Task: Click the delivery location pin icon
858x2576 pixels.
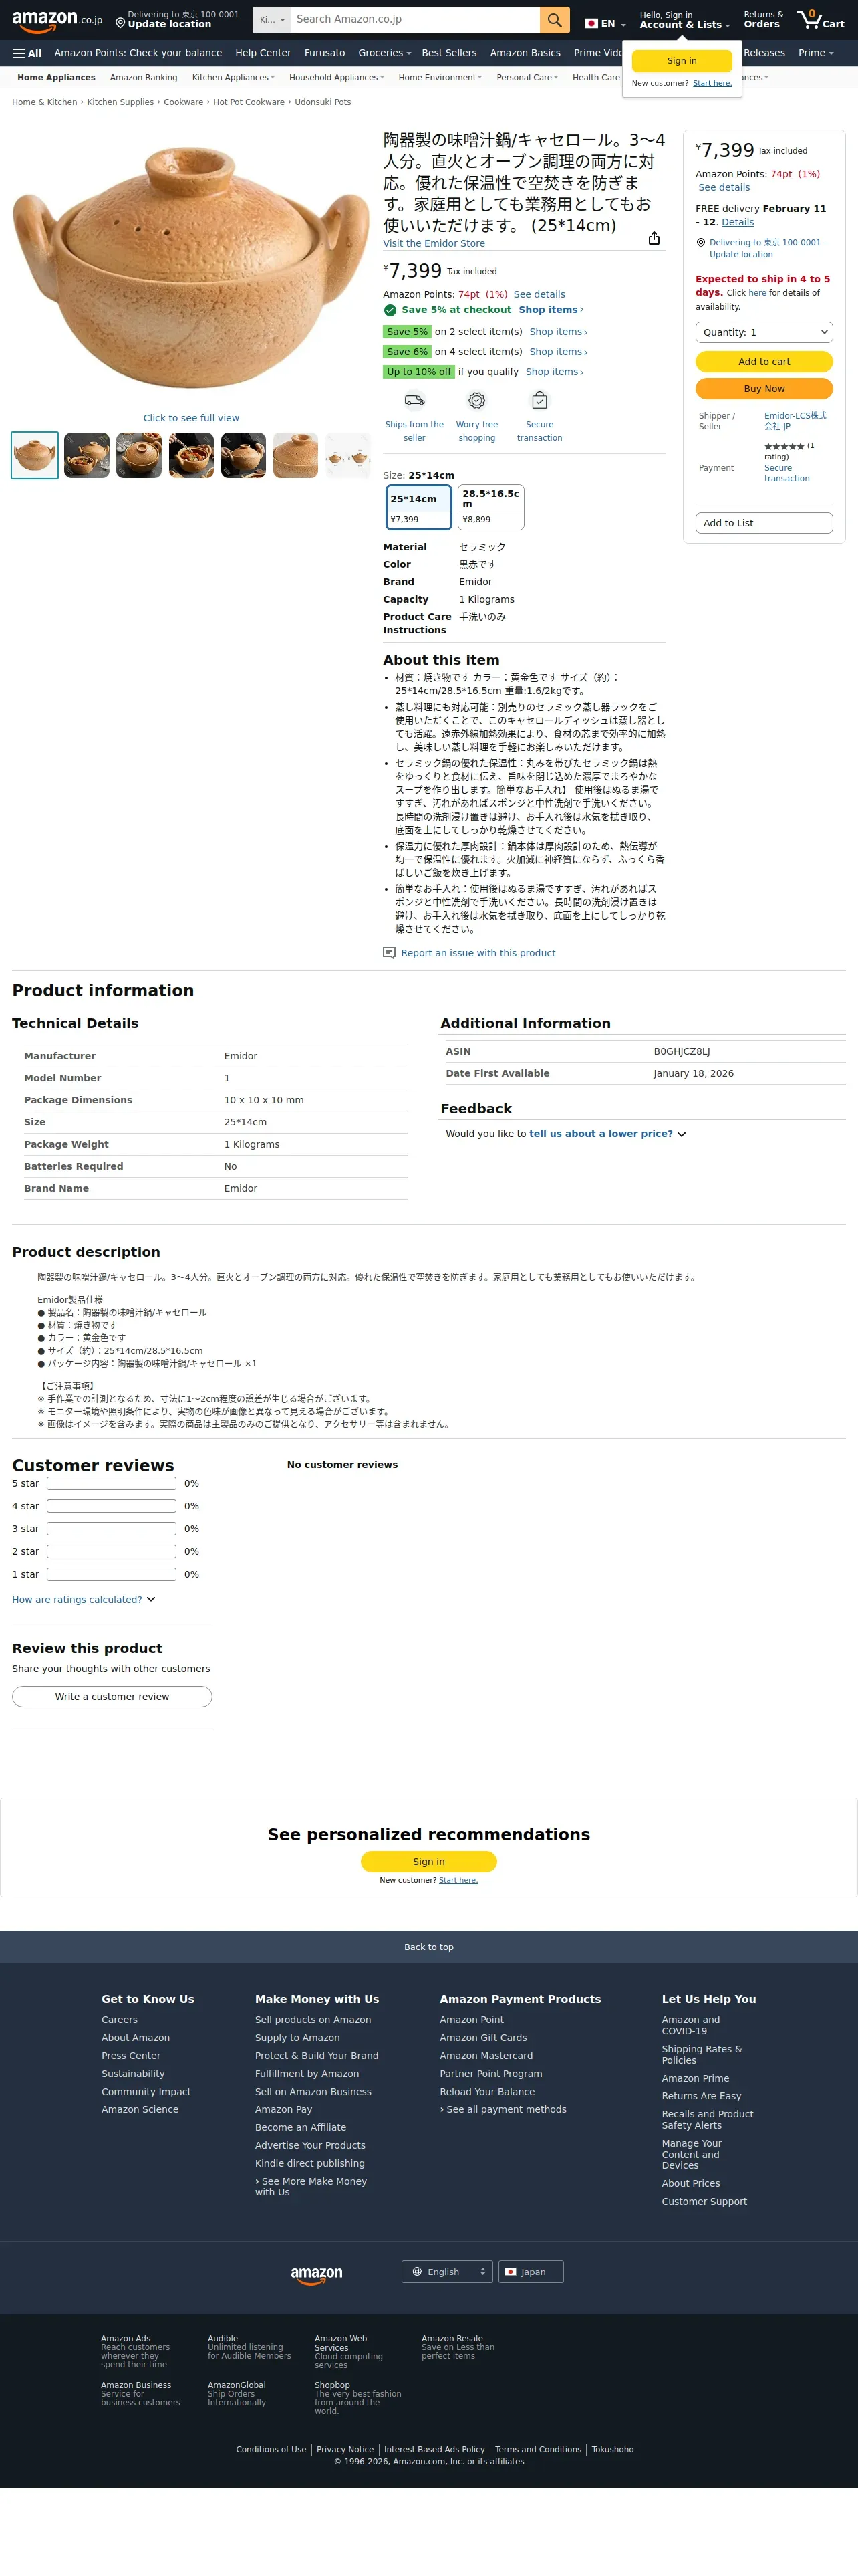Action: coord(120,23)
